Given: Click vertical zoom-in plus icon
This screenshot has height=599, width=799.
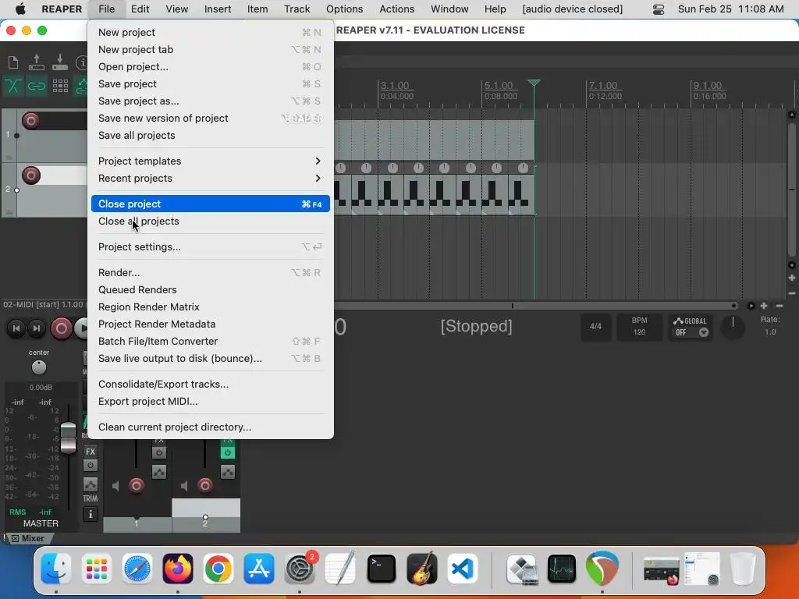Looking at the screenshot, I should 792,278.
